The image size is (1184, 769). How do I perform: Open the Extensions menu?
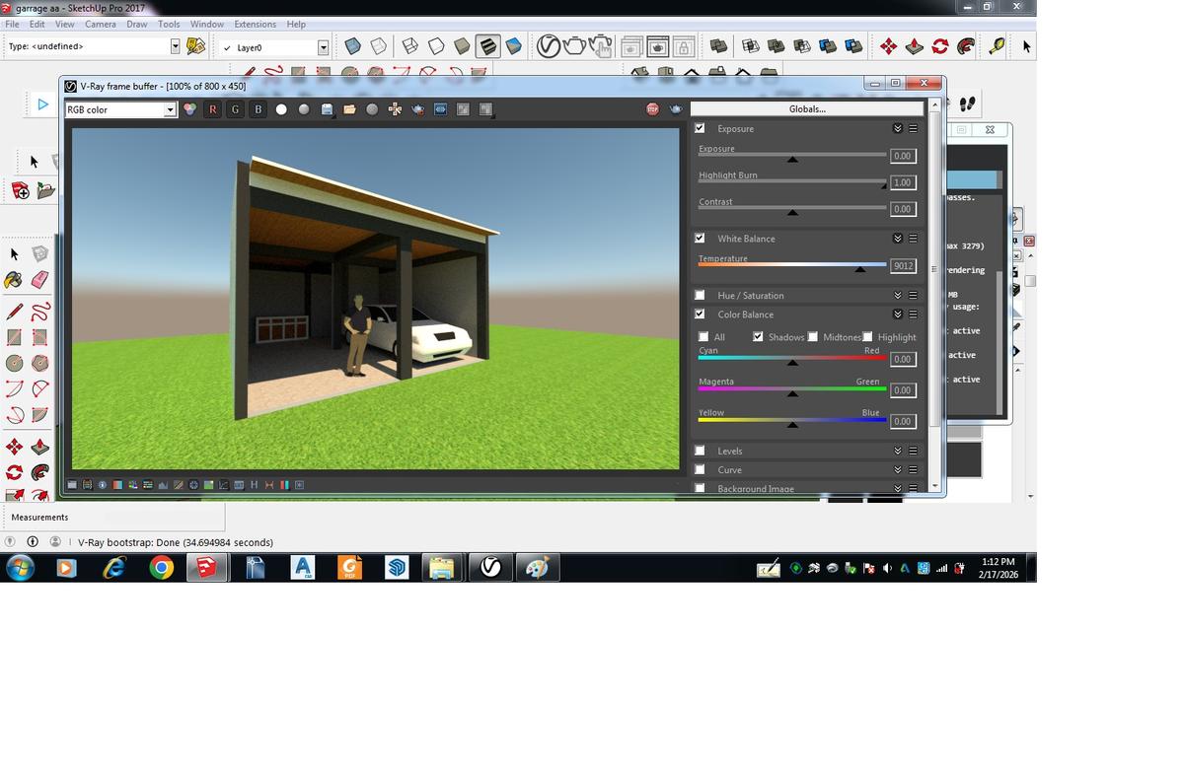(255, 24)
